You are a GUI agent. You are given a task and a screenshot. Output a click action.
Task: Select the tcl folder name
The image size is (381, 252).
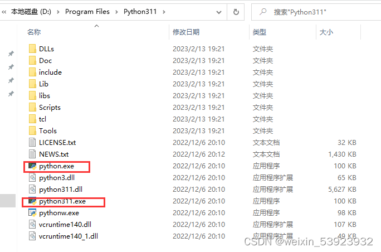42,119
